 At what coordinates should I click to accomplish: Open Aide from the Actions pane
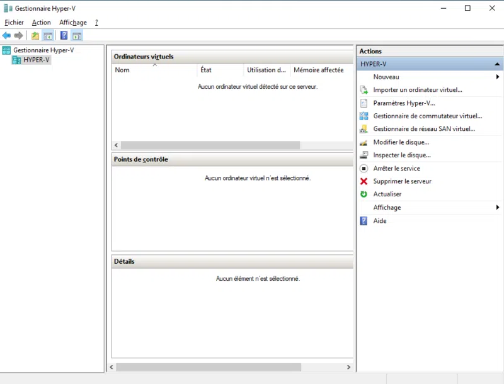pos(380,221)
